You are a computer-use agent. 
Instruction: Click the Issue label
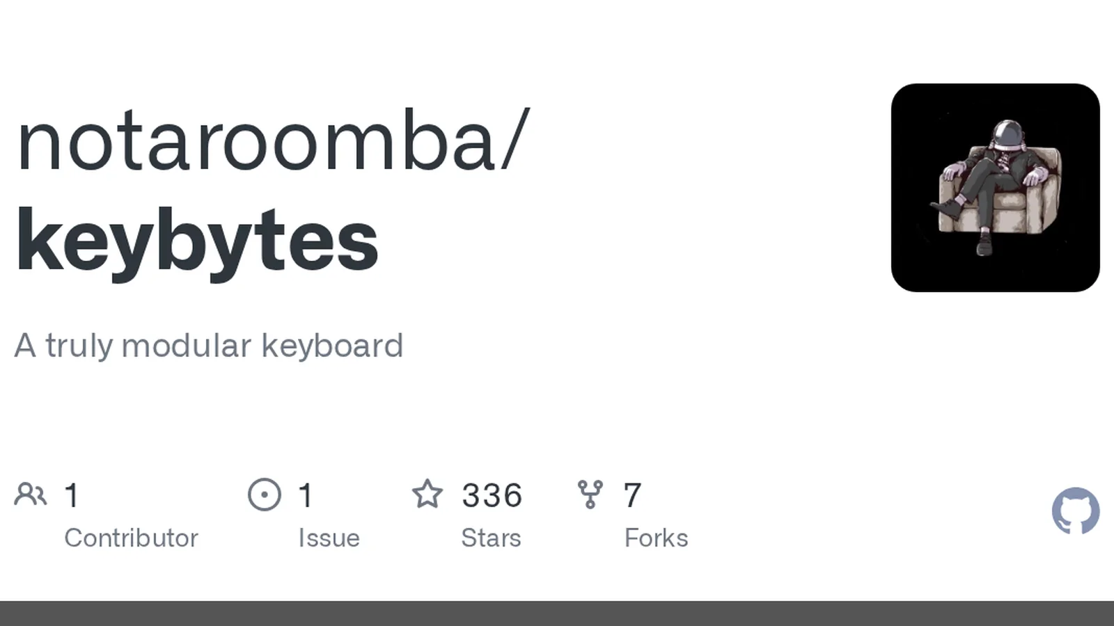pyautogui.click(x=329, y=538)
